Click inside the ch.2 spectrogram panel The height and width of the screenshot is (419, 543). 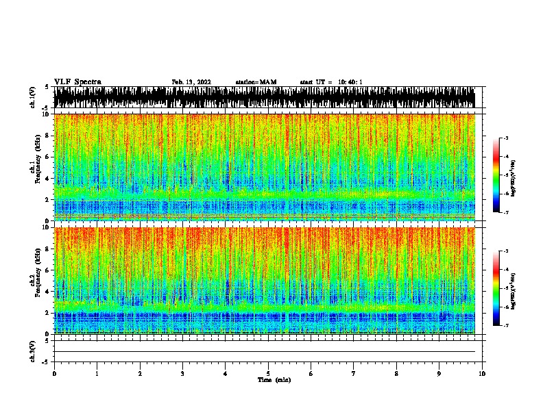264,281
